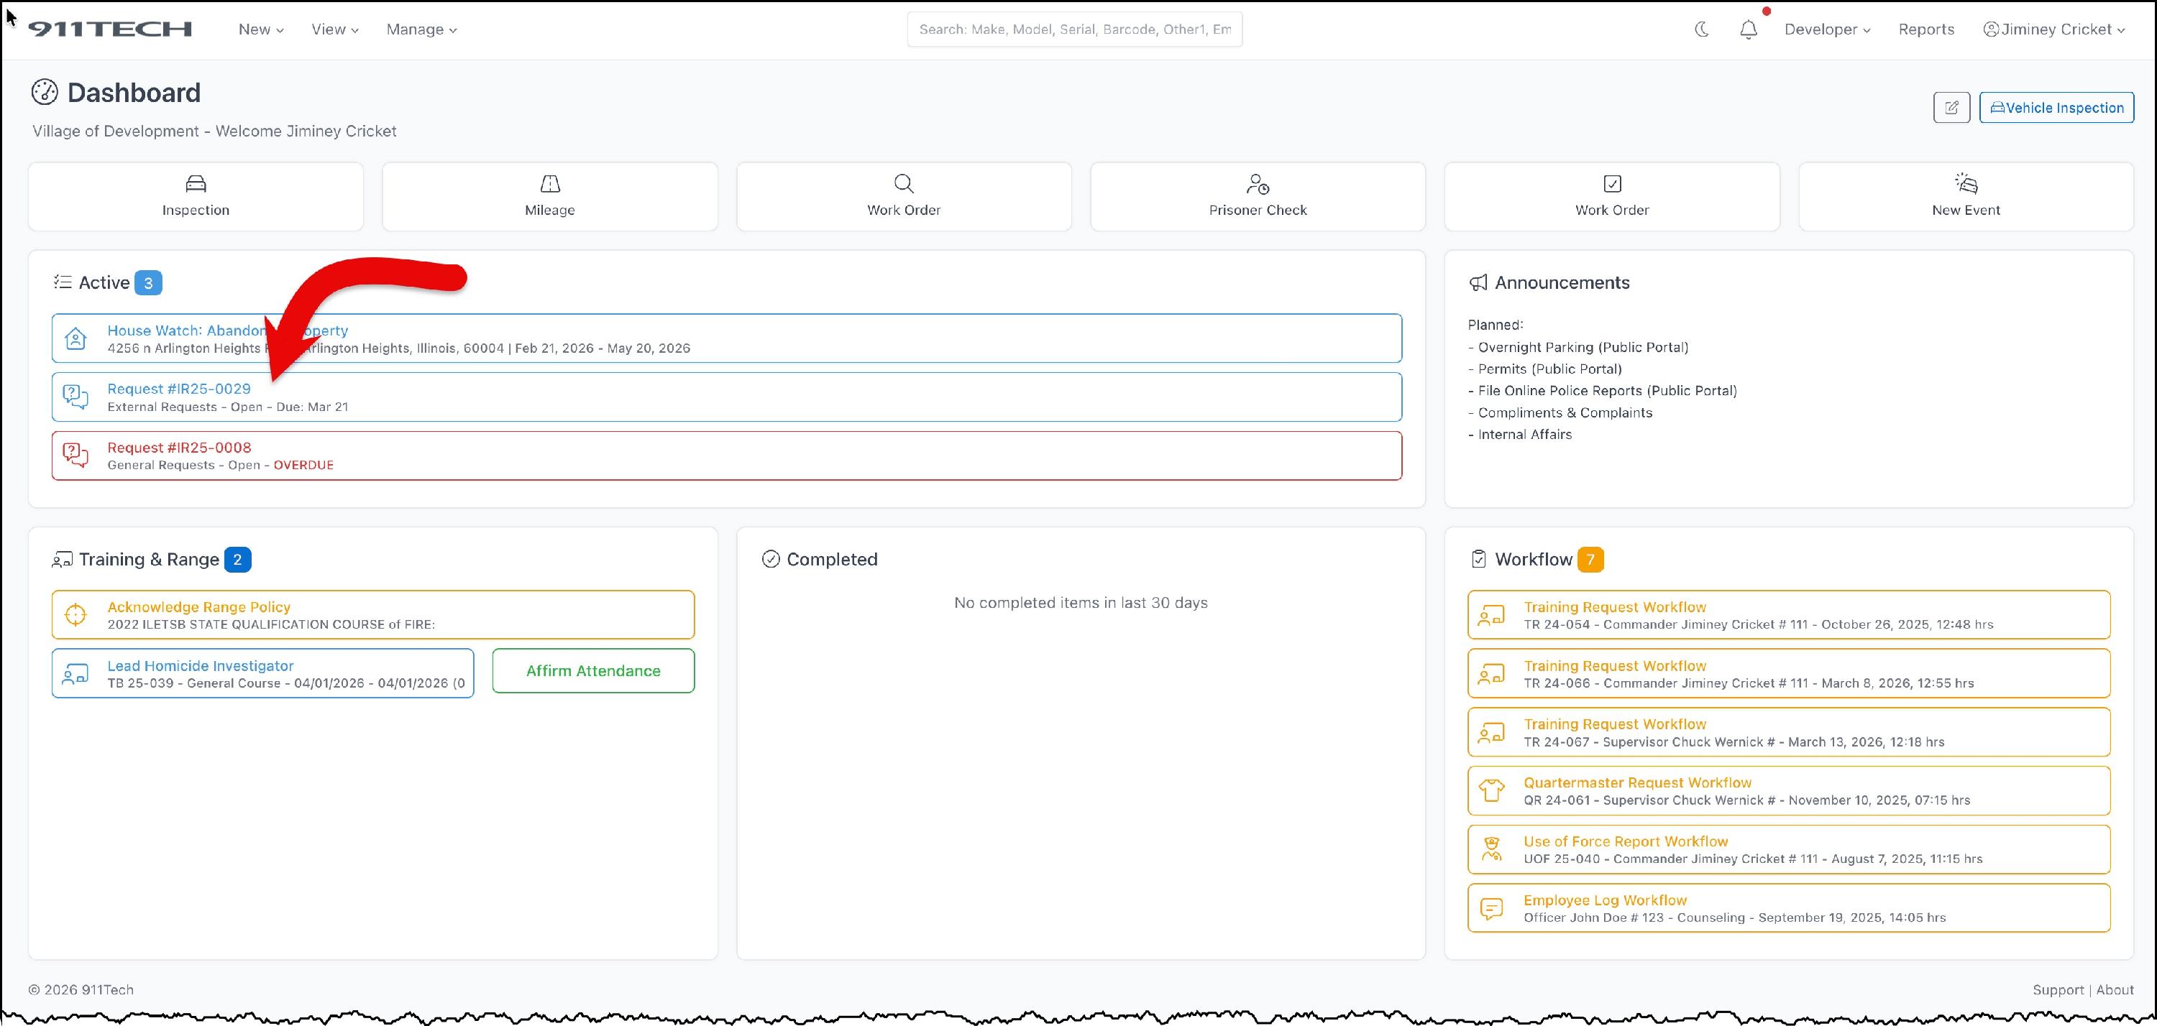The image size is (2157, 1026).
Task: Click the Quartermaster Request shirt icon
Action: [x=1490, y=791]
